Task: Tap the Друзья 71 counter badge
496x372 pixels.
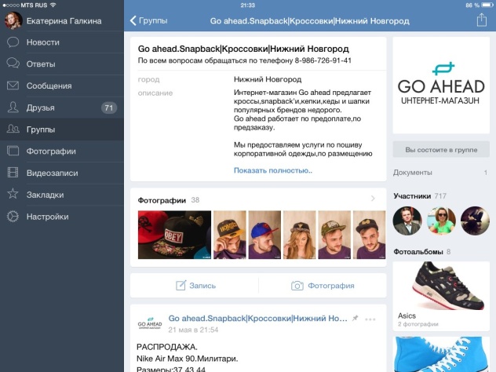Action: pyautogui.click(x=109, y=108)
